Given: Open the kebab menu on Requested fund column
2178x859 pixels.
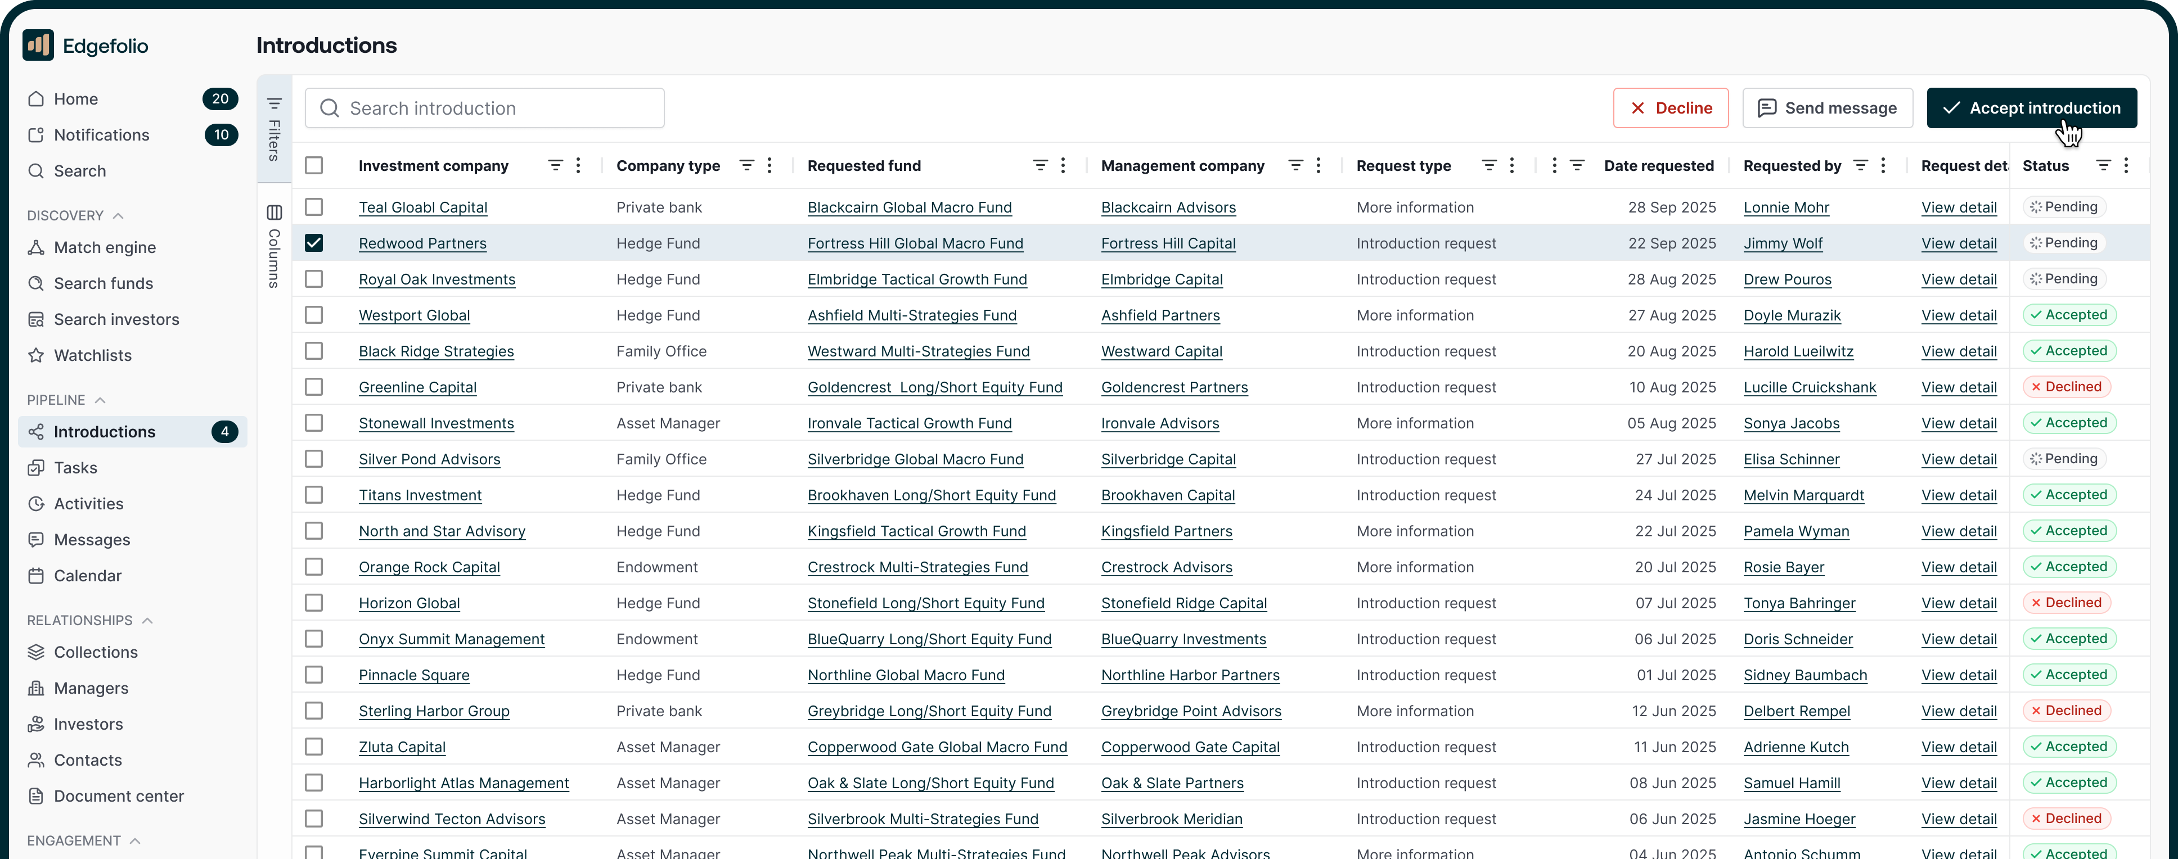Looking at the screenshot, I should click(x=1064, y=165).
